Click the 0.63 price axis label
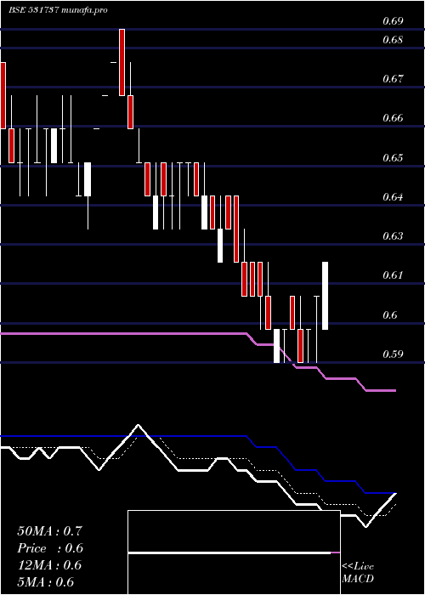The width and height of the screenshot is (425, 595). (x=393, y=236)
